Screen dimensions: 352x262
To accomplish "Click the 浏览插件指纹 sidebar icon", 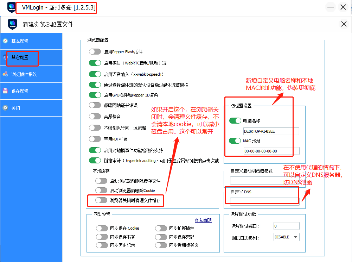I will click(5, 74).
